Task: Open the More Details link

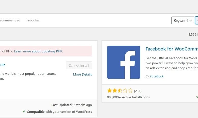Action: [82, 74]
